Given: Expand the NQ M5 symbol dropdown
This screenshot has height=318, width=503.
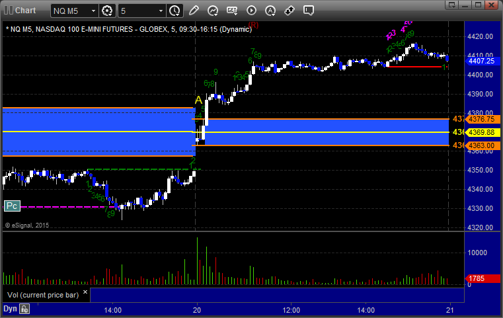Looking at the screenshot, I should pos(93,11).
